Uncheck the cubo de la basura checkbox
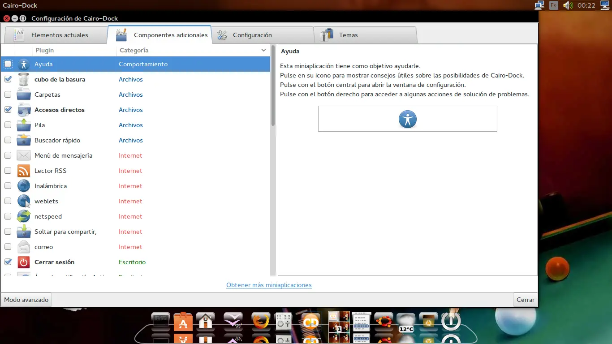 [x=8, y=79]
